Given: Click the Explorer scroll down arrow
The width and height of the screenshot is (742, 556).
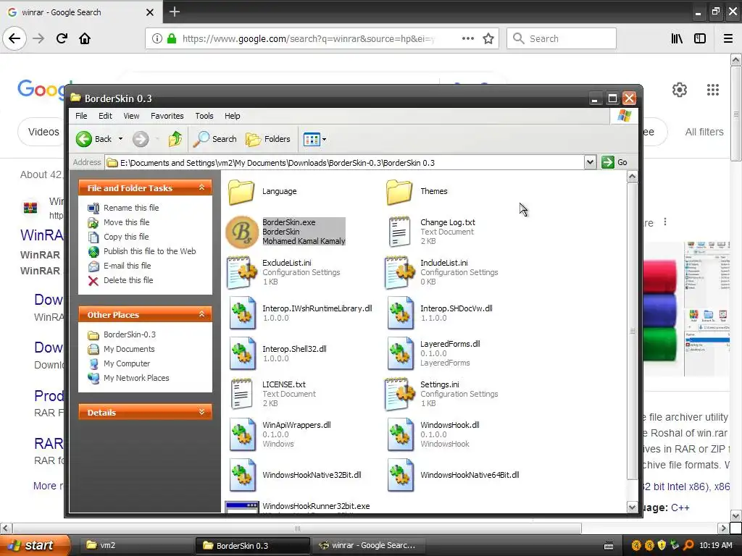Looking at the screenshot, I should [632, 507].
